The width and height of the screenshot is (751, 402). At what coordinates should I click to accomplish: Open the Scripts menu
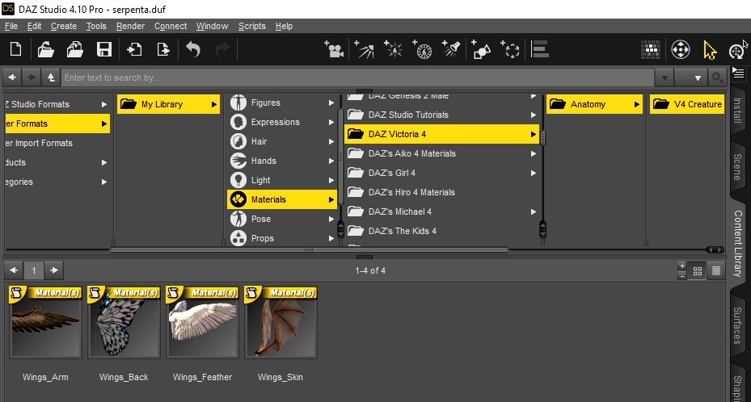click(x=252, y=26)
